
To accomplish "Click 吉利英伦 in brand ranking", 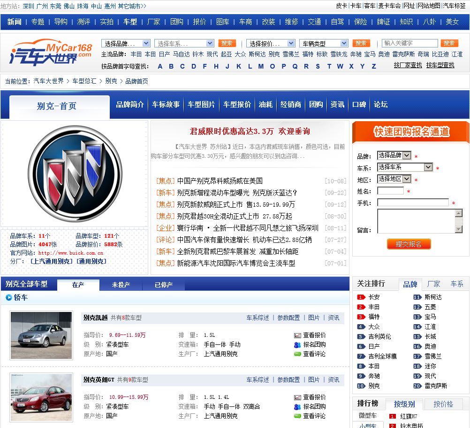I will [x=379, y=337].
